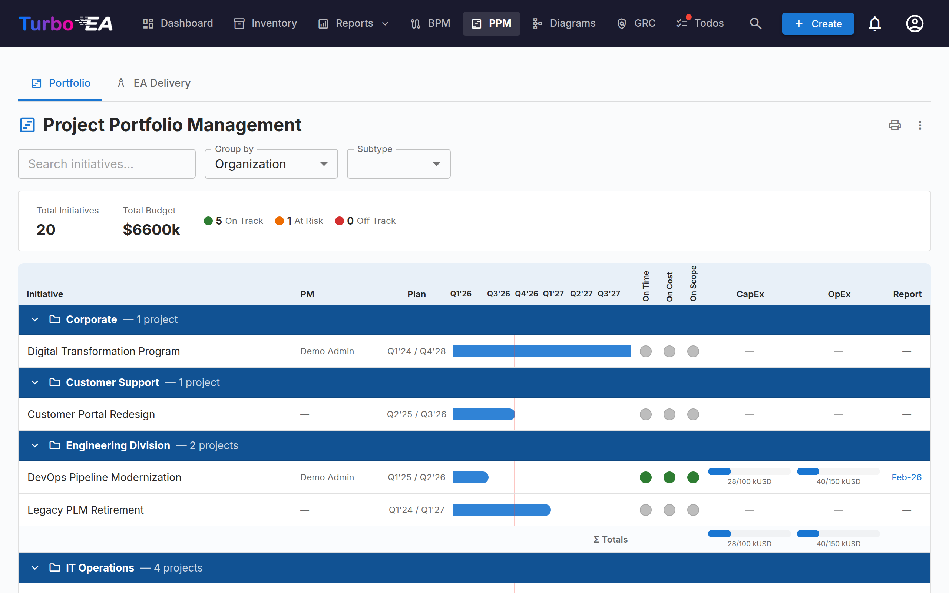Print the portfolio with printer icon
This screenshot has height=593, width=949.
click(x=895, y=125)
